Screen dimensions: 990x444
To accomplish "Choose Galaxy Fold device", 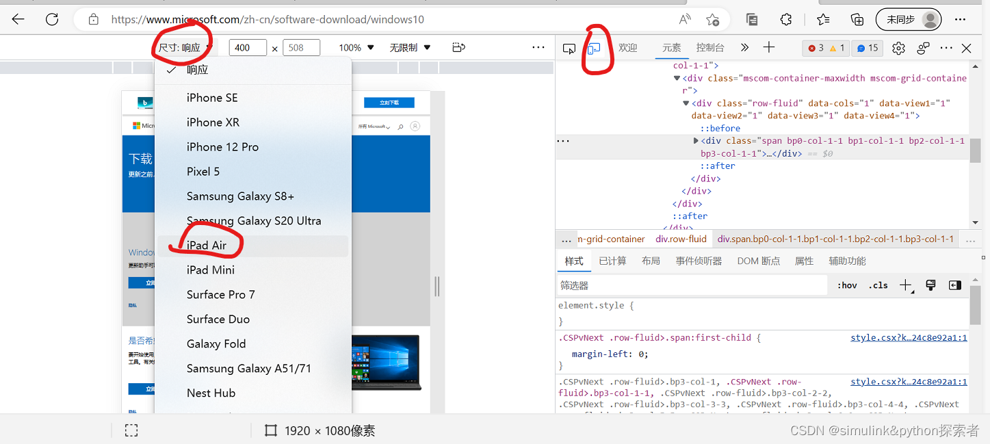I will [x=253, y=344].
